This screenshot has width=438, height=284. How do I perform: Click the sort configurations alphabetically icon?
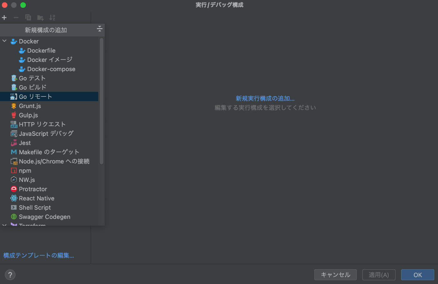pos(52,18)
